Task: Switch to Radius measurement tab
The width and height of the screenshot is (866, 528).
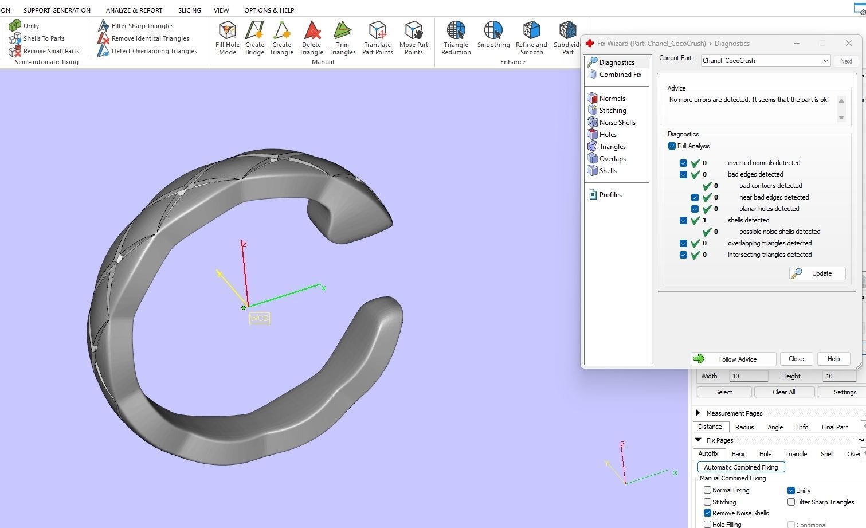Action: [744, 427]
